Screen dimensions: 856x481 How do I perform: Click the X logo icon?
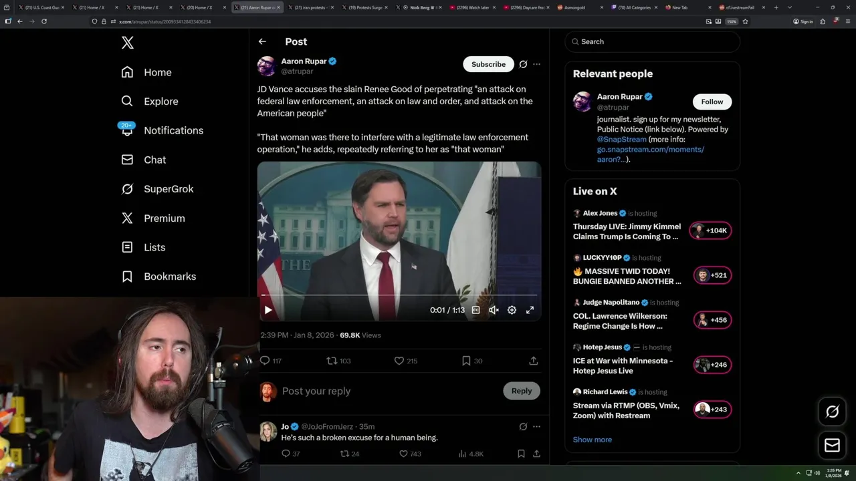[x=128, y=43]
